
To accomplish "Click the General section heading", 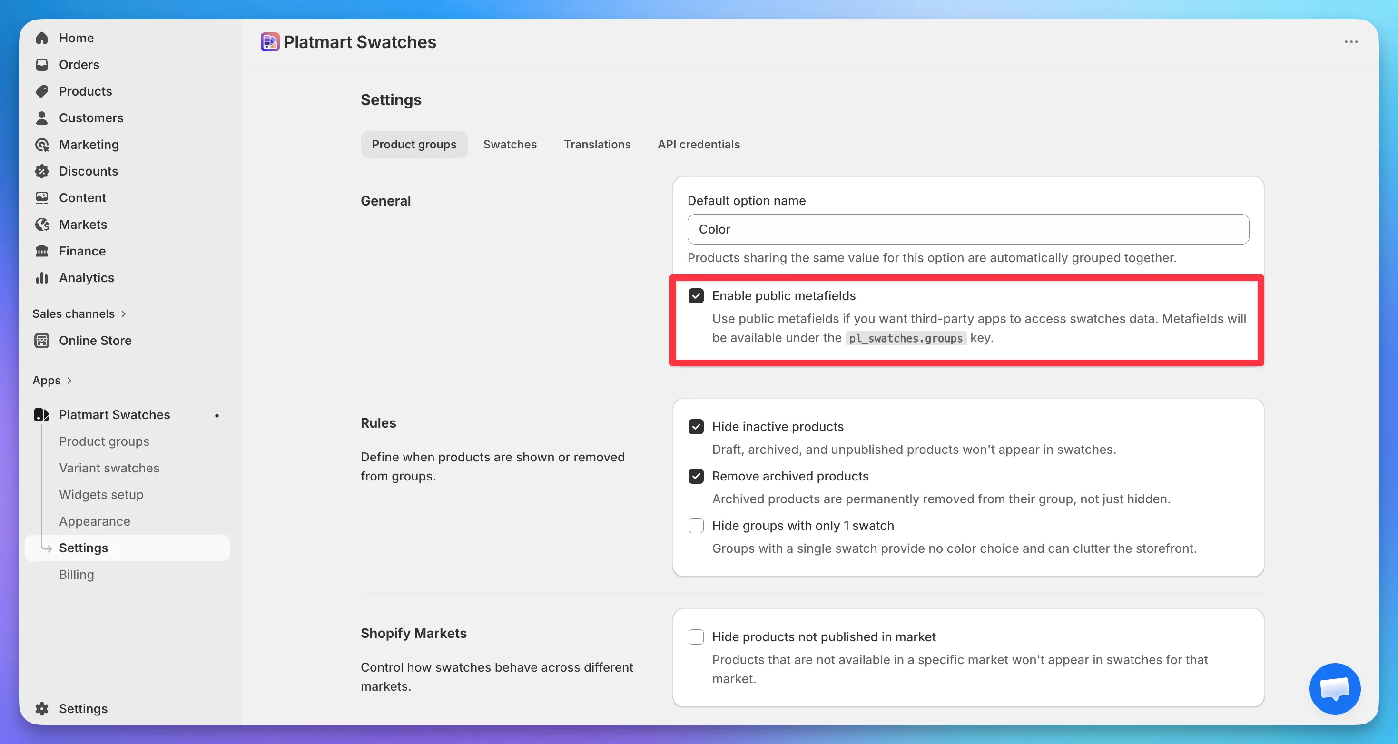I will pos(386,201).
